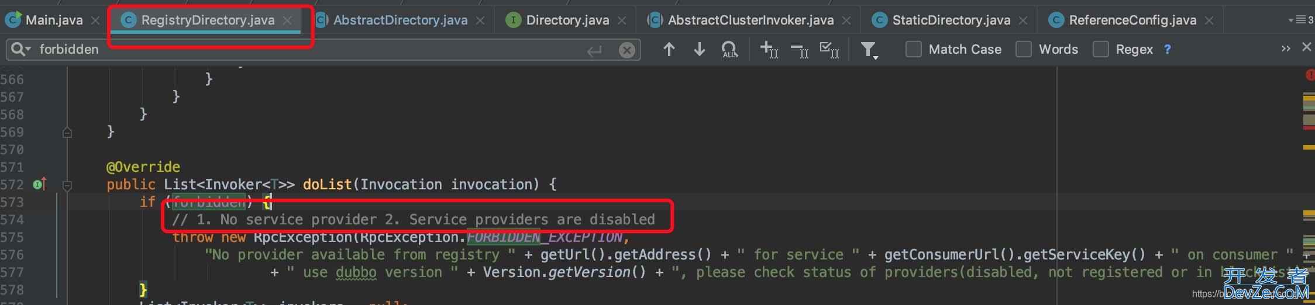The image size is (1315, 305).
Task: Open the search history dropdown
Action: point(20,50)
